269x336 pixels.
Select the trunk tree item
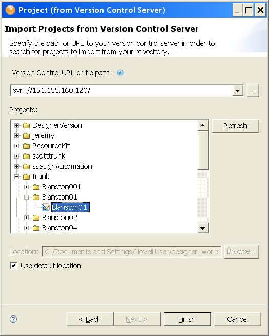click(40, 176)
